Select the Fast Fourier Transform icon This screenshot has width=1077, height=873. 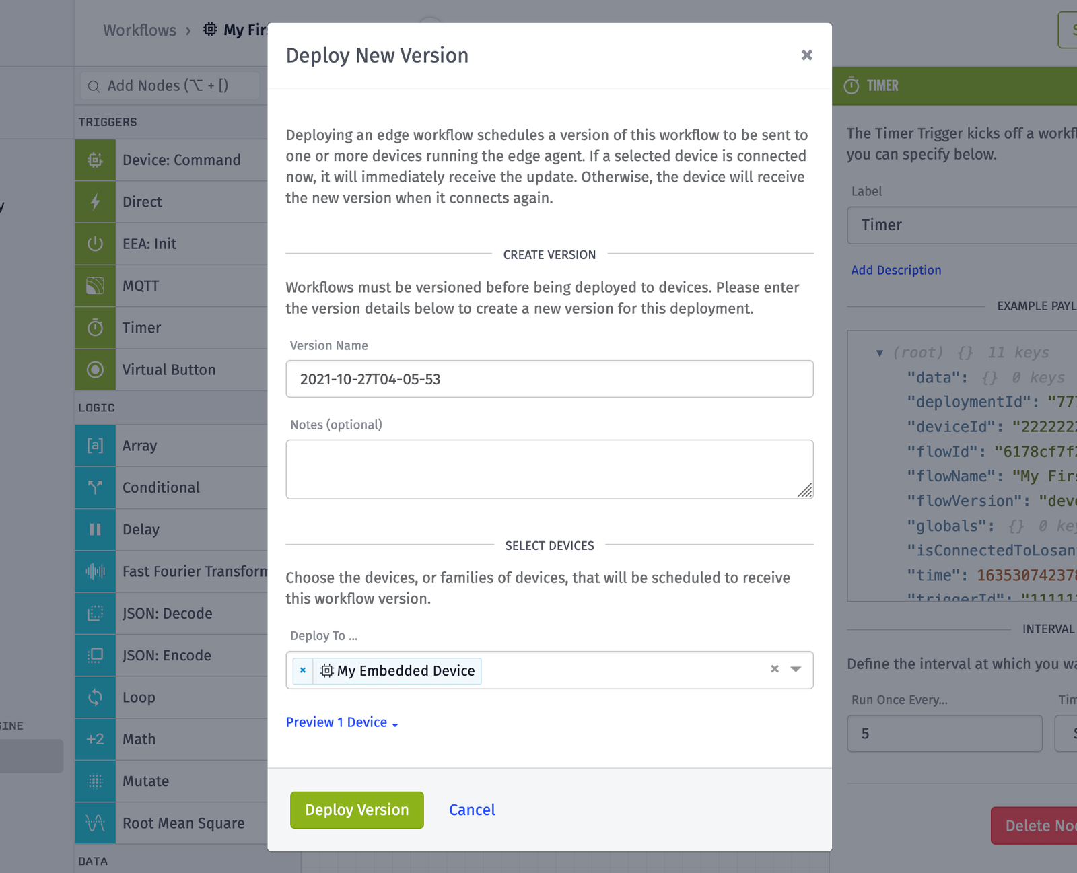95,571
